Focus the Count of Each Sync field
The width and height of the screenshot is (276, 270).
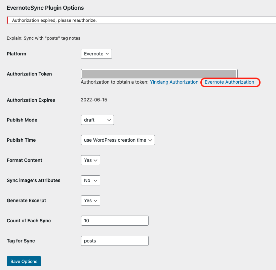pyautogui.click(x=115, y=221)
